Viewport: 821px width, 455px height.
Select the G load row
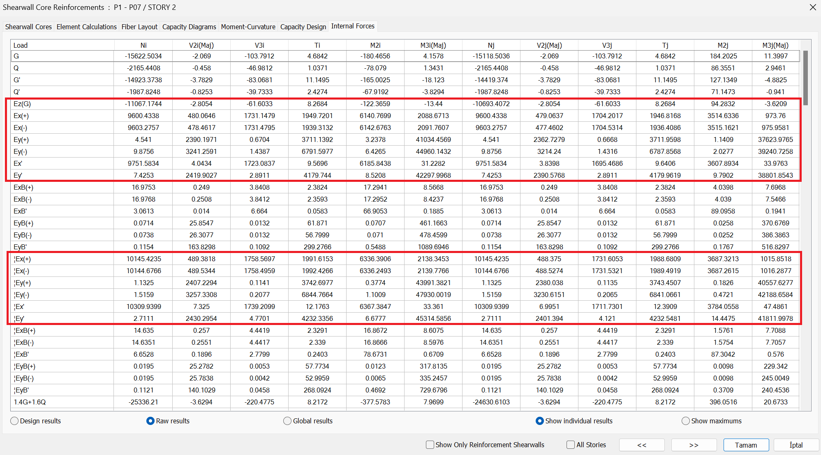pyautogui.click(x=62, y=56)
